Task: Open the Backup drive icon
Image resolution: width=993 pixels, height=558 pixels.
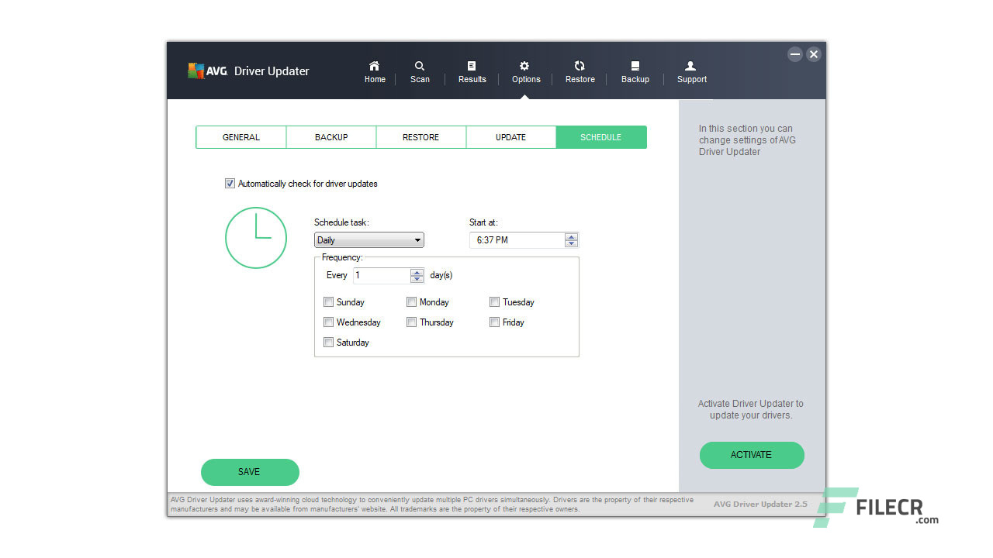Action: tap(635, 66)
